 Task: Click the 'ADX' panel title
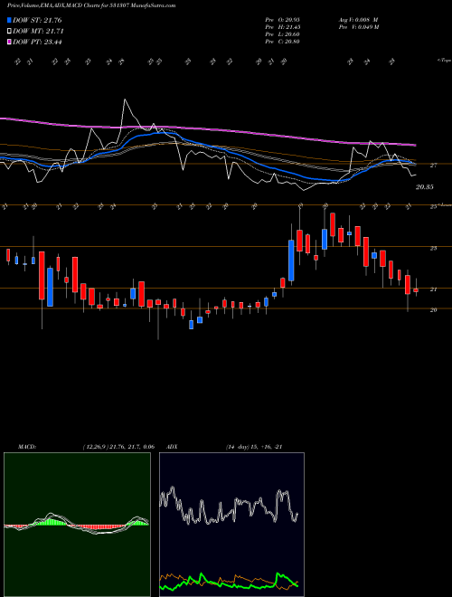click(172, 447)
